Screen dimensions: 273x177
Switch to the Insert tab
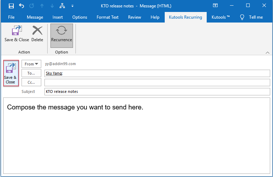pos(57,17)
